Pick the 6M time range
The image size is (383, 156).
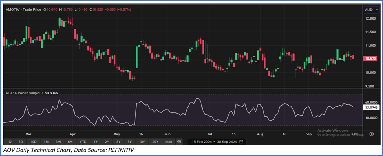[x=70, y=142]
